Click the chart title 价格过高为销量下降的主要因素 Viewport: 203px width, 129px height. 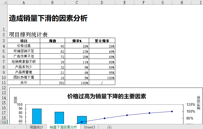pyautogui.click(x=107, y=96)
